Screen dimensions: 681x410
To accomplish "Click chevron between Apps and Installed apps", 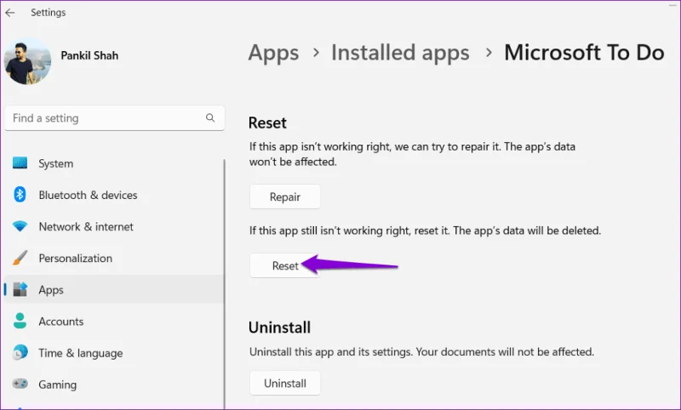I will pos(316,53).
